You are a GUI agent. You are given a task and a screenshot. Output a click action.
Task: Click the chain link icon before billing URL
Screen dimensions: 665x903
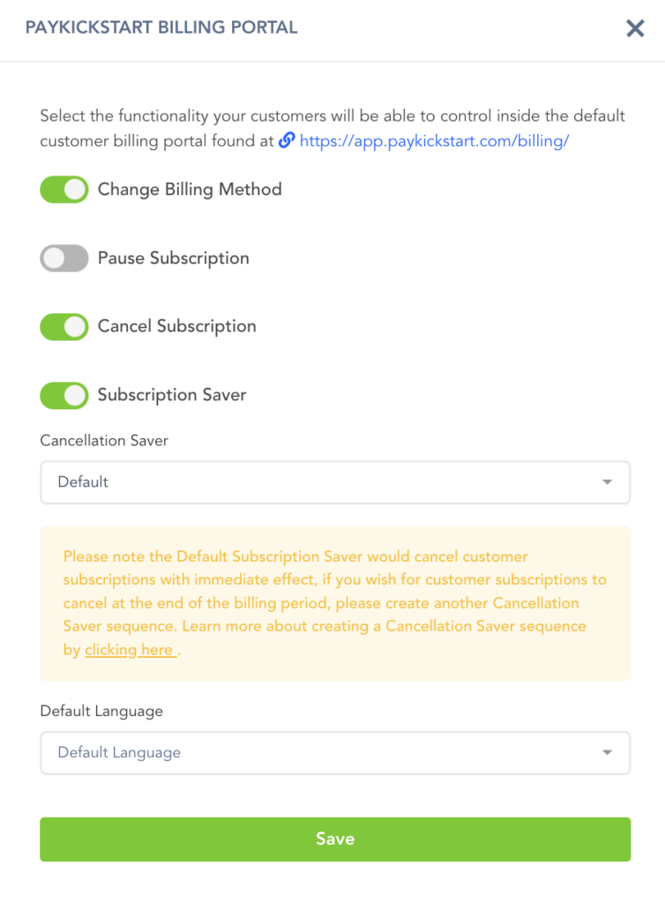286,140
